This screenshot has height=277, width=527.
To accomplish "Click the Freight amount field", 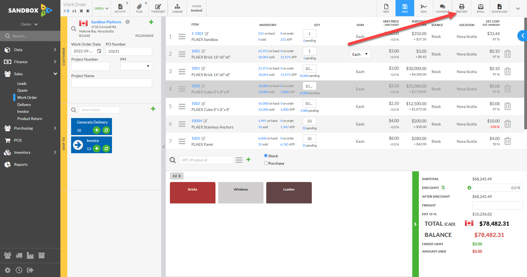I will point(497,205).
